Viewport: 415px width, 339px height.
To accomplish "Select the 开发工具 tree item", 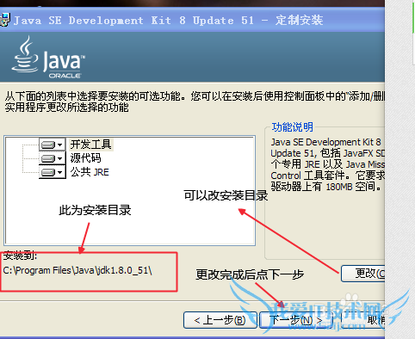I will 90,145.
